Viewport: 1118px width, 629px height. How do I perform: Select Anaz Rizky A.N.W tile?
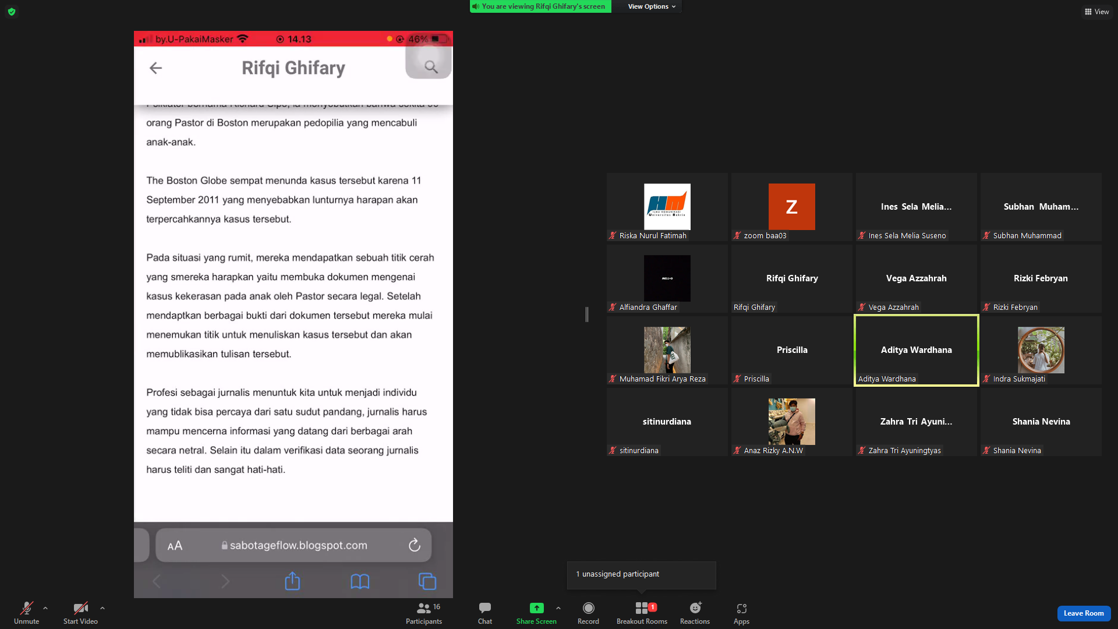click(791, 422)
